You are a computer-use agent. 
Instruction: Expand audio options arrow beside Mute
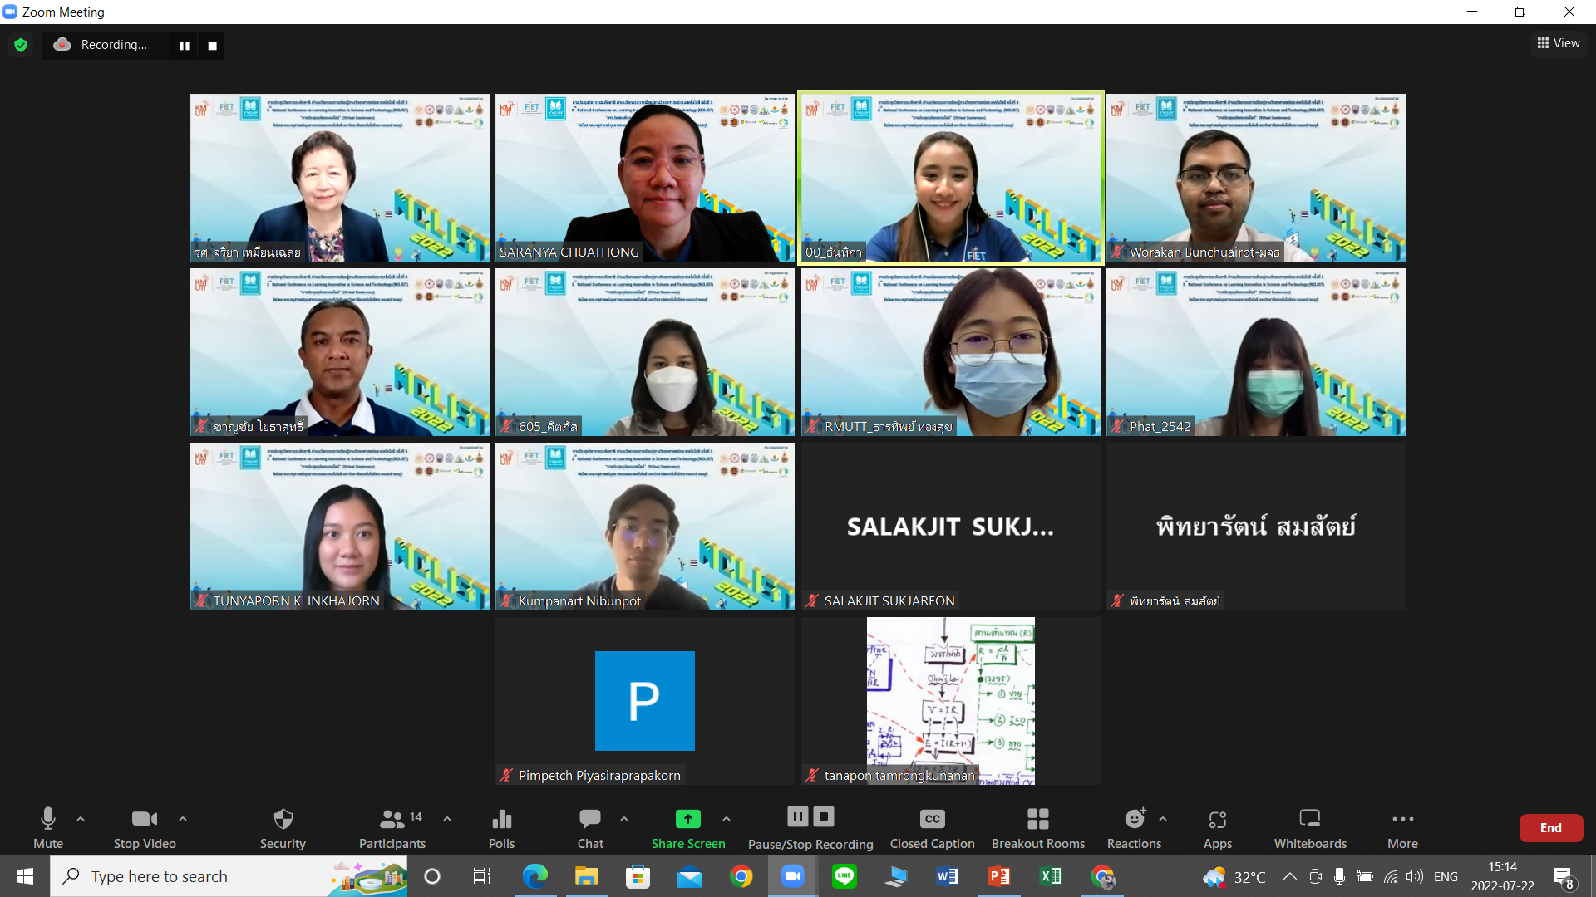(81, 819)
